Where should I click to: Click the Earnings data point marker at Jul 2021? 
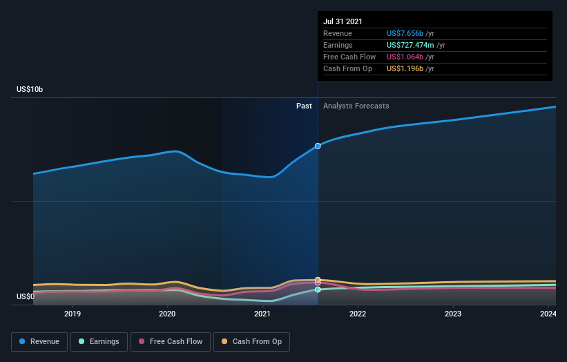(x=318, y=289)
